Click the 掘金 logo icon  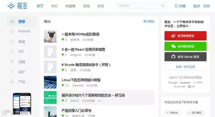(11, 6)
